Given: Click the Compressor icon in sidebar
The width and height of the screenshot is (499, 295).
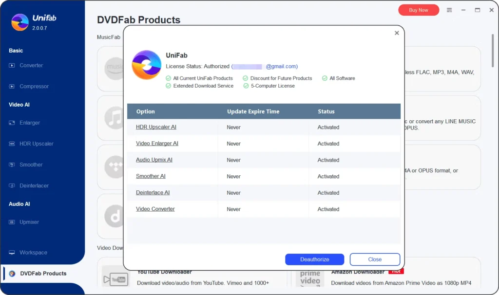Looking at the screenshot, I should pyautogui.click(x=12, y=86).
